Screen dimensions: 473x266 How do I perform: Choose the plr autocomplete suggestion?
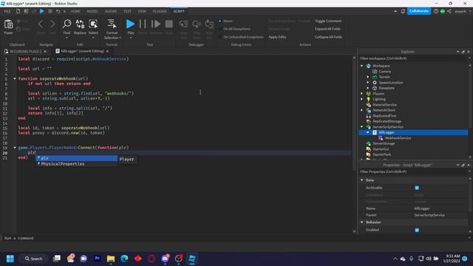click(77, 158)
